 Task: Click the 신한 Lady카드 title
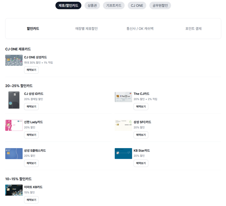tap(33, 122)
